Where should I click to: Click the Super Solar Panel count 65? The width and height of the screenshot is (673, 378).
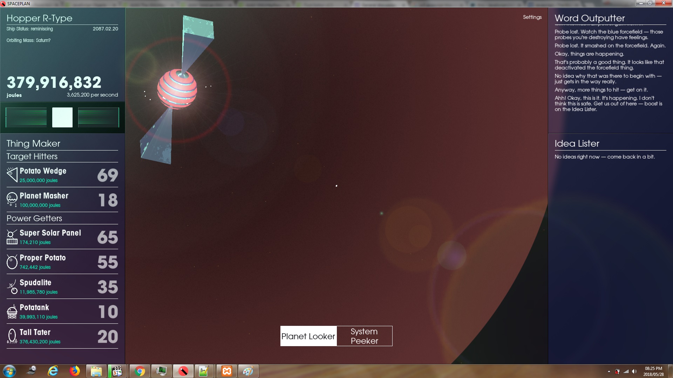[x=108, y=237]
